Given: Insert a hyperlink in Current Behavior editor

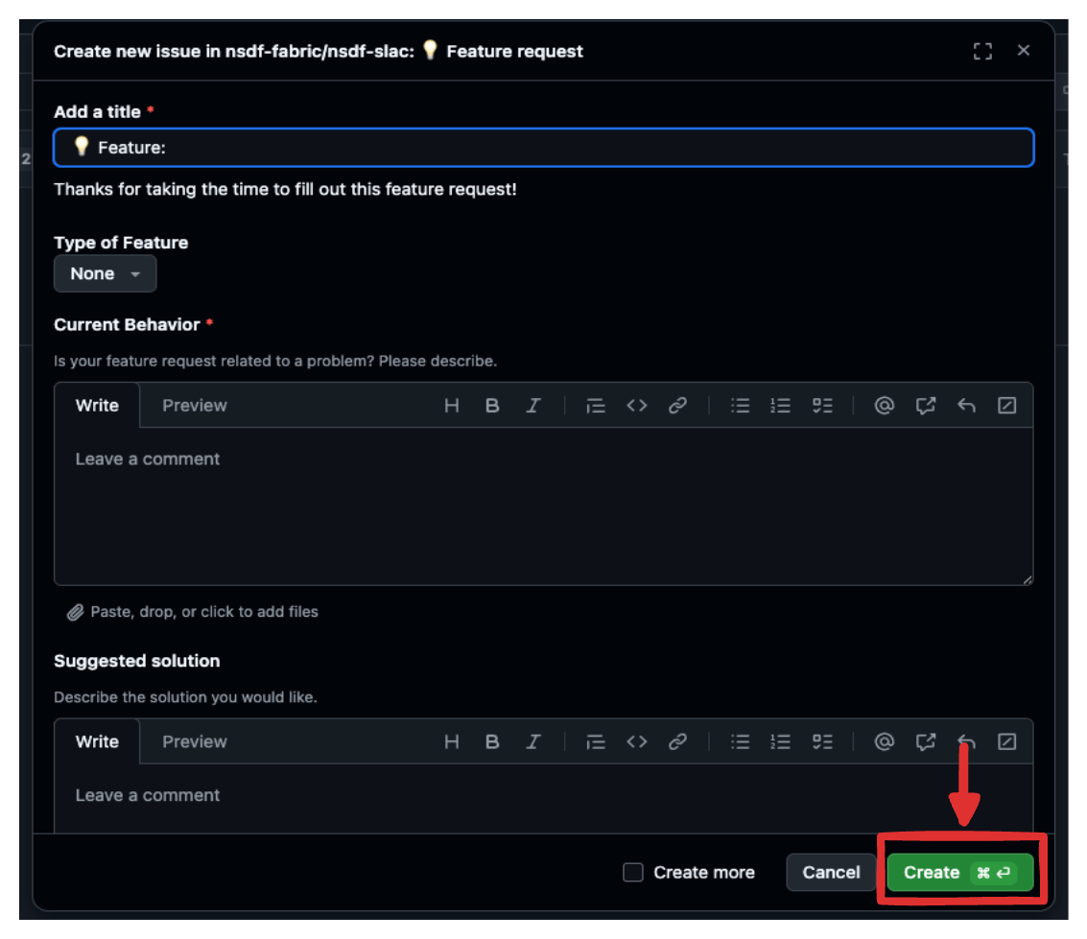Looking at the screenshot, I should click(x=679, y=406).
